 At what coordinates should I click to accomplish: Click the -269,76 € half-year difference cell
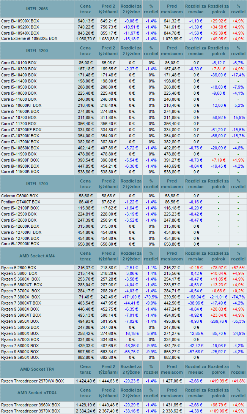[x=218, y=321]
